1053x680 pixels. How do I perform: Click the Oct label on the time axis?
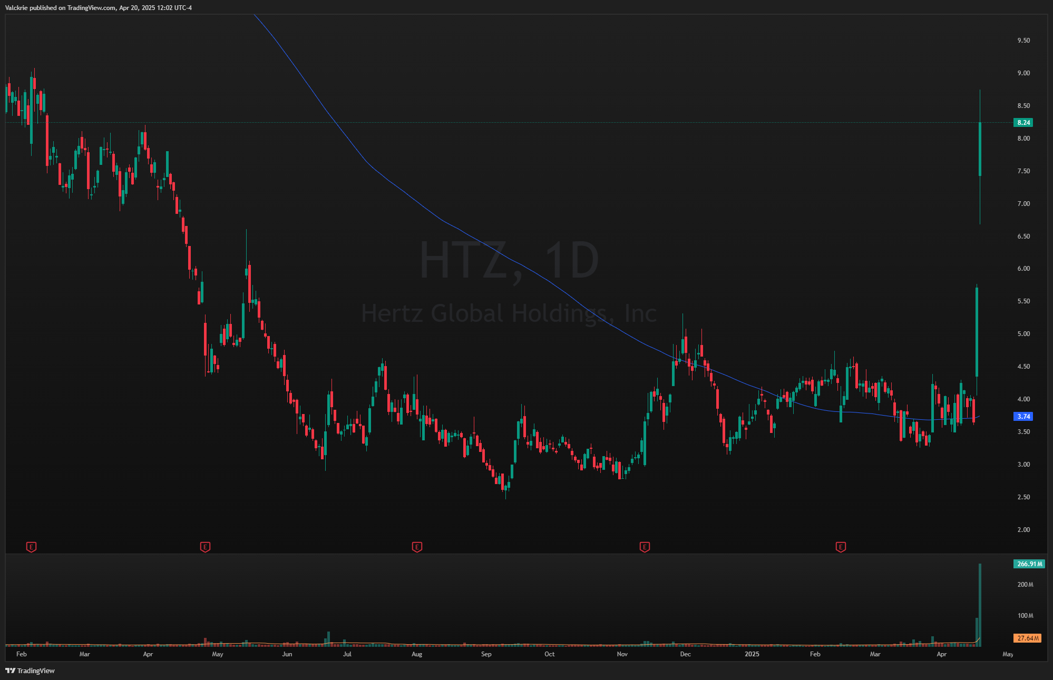[x=550, y=654]
